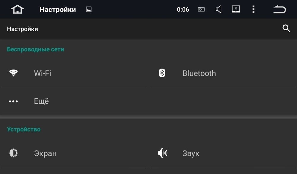Tap the brightness icon beside Экран
This screenshot has height=174, width=297.
click(x=13, y=153)
